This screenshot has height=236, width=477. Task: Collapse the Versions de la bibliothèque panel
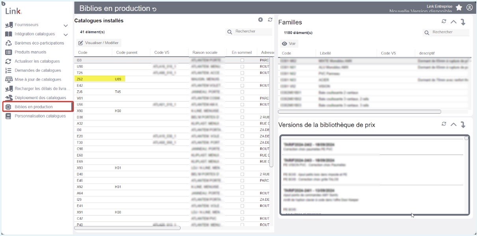pos(453,124)
